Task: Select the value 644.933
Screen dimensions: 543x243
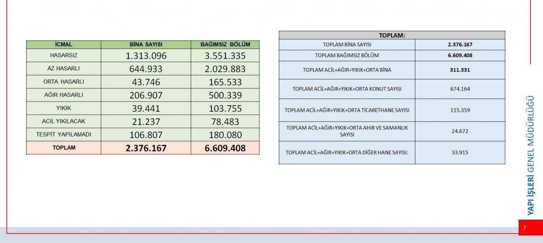Action: pyautogui.click(x=146, y=69)
